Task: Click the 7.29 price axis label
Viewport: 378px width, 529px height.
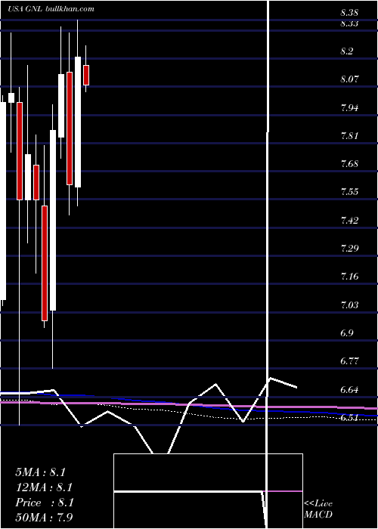Action: [x=349, y=249]
